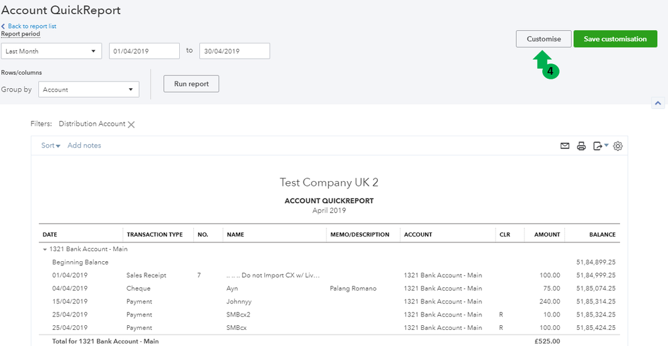
Task: Open the Sales Receipt transaction row
Action: [146, 275]
